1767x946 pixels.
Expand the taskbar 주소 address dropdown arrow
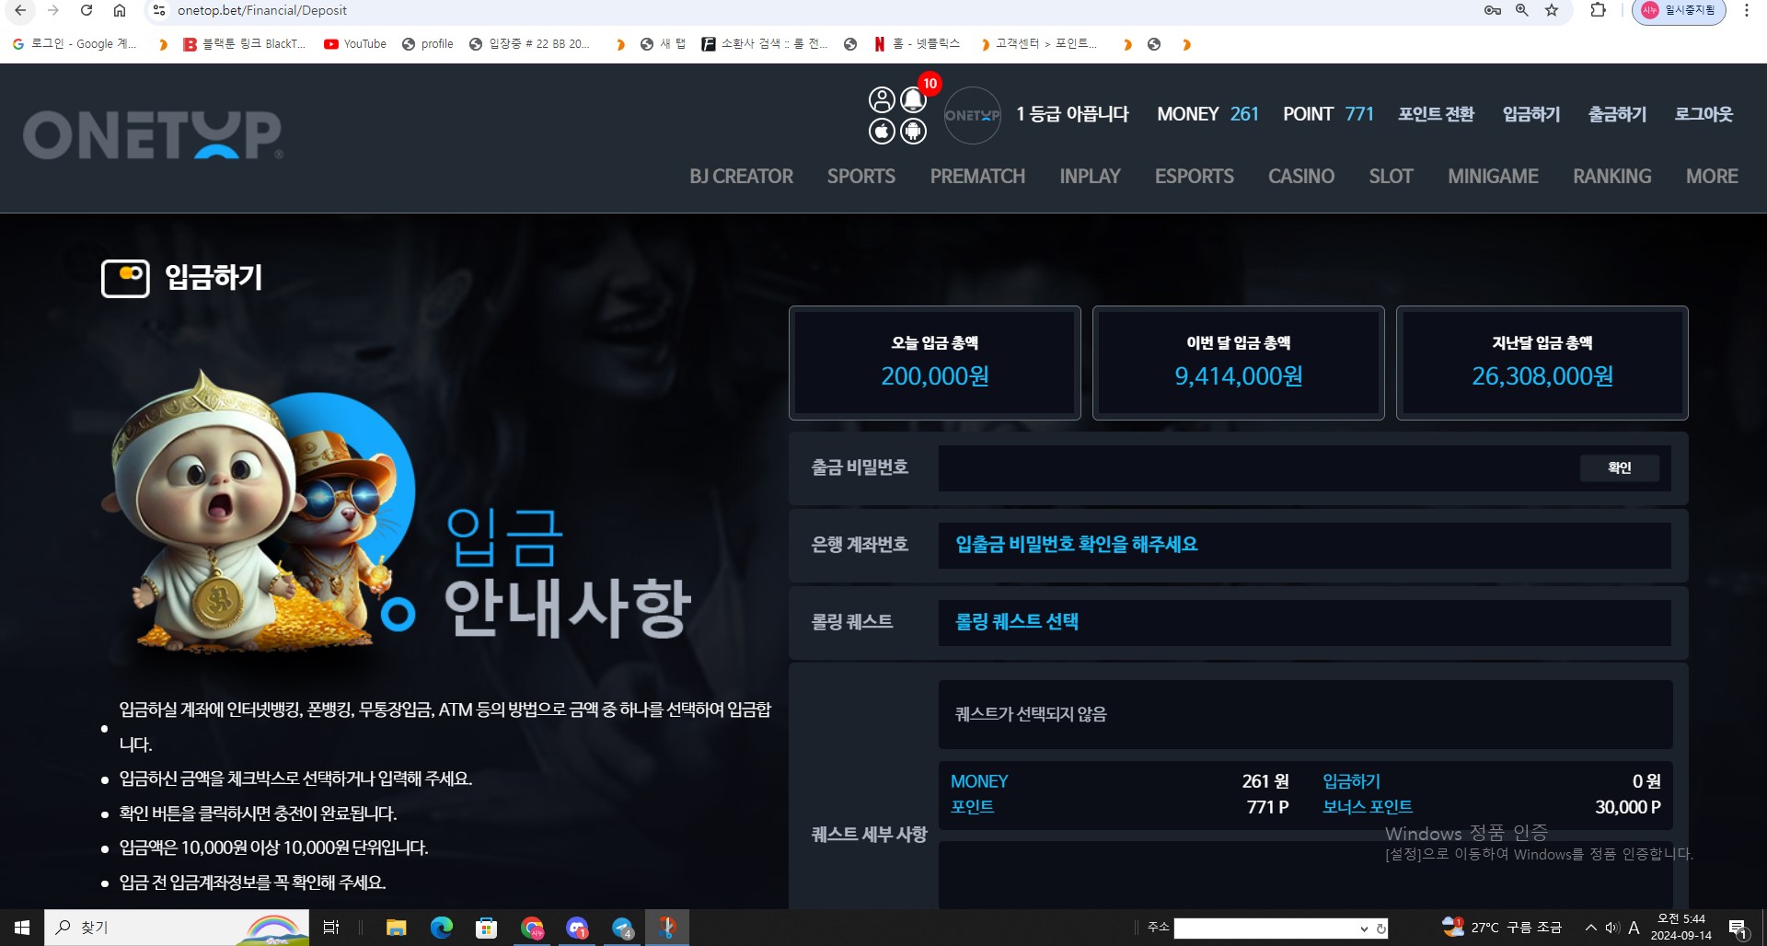click(1364, 929)
